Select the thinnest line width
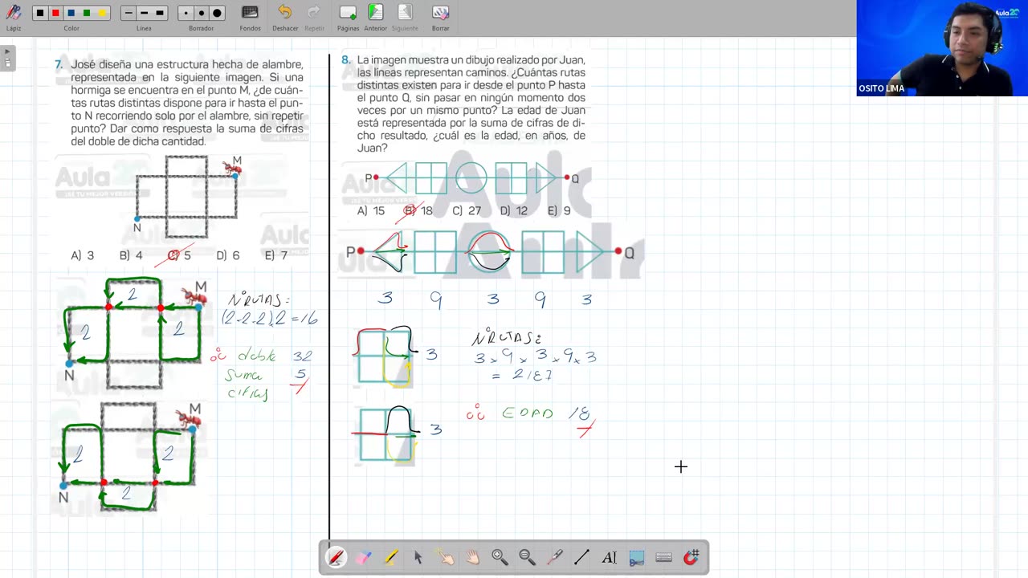The width and height of the screenshot is (1028, 578). click(x=128, y=13)
